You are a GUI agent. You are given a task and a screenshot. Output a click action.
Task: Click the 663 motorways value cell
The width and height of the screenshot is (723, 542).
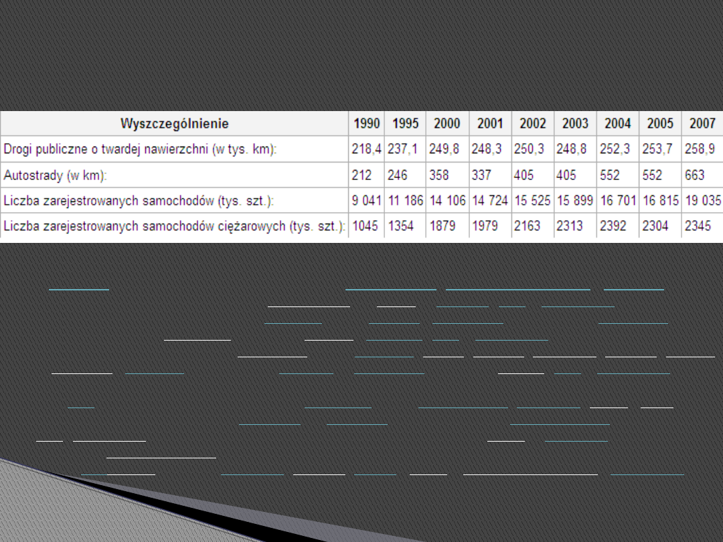pyautogui.click(x=694, y=175)
